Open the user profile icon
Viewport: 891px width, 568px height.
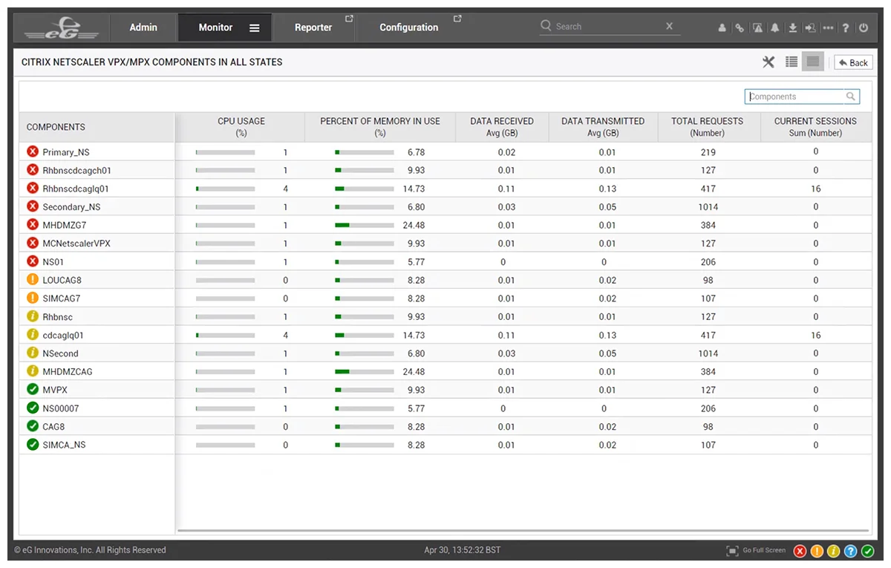[722, 28]
